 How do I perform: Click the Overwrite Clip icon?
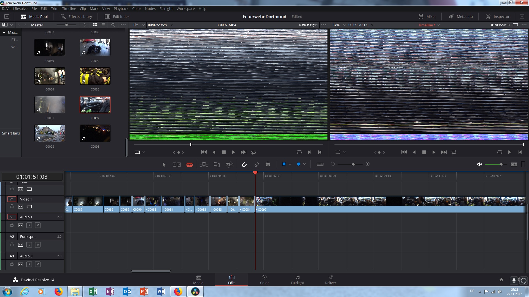point(217,164)
